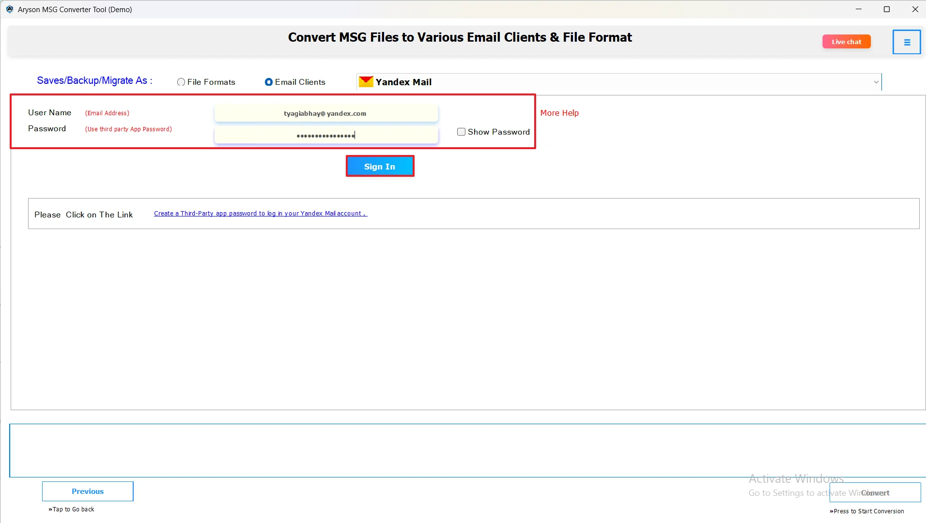Click the Sign In button
The height and width of the screenshot is (523, 926).
(380, 166)
